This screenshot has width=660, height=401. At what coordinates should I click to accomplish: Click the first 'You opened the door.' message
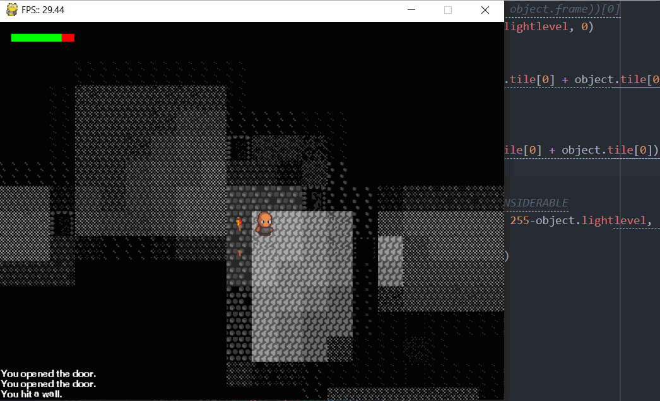coord(49,374)
